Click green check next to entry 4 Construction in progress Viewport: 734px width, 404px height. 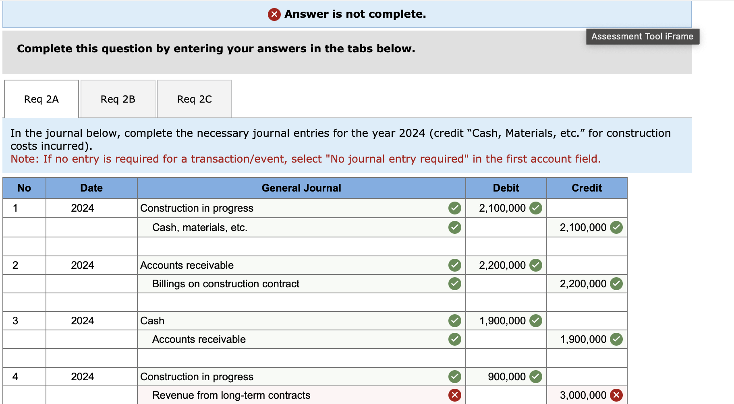455,377
